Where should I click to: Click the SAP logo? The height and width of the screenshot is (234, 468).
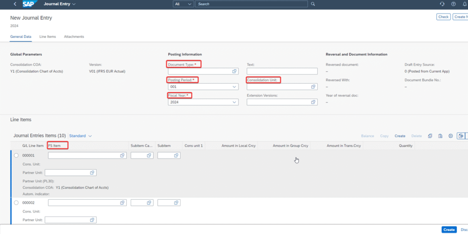30,4
